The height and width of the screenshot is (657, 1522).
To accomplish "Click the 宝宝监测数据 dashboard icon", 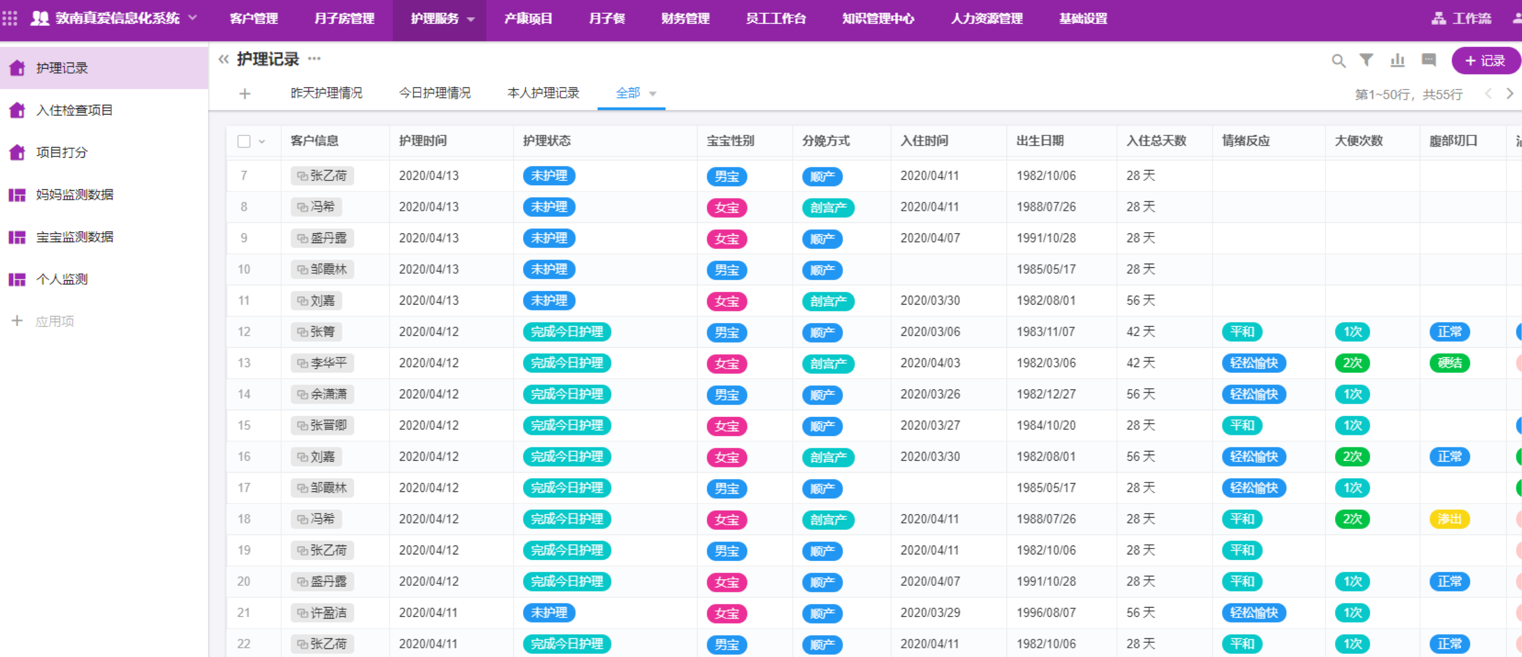I will (x=17, y=237).
